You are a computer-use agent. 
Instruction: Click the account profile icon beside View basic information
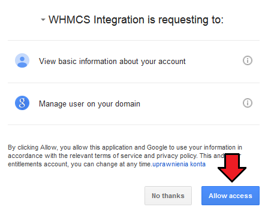22,60
